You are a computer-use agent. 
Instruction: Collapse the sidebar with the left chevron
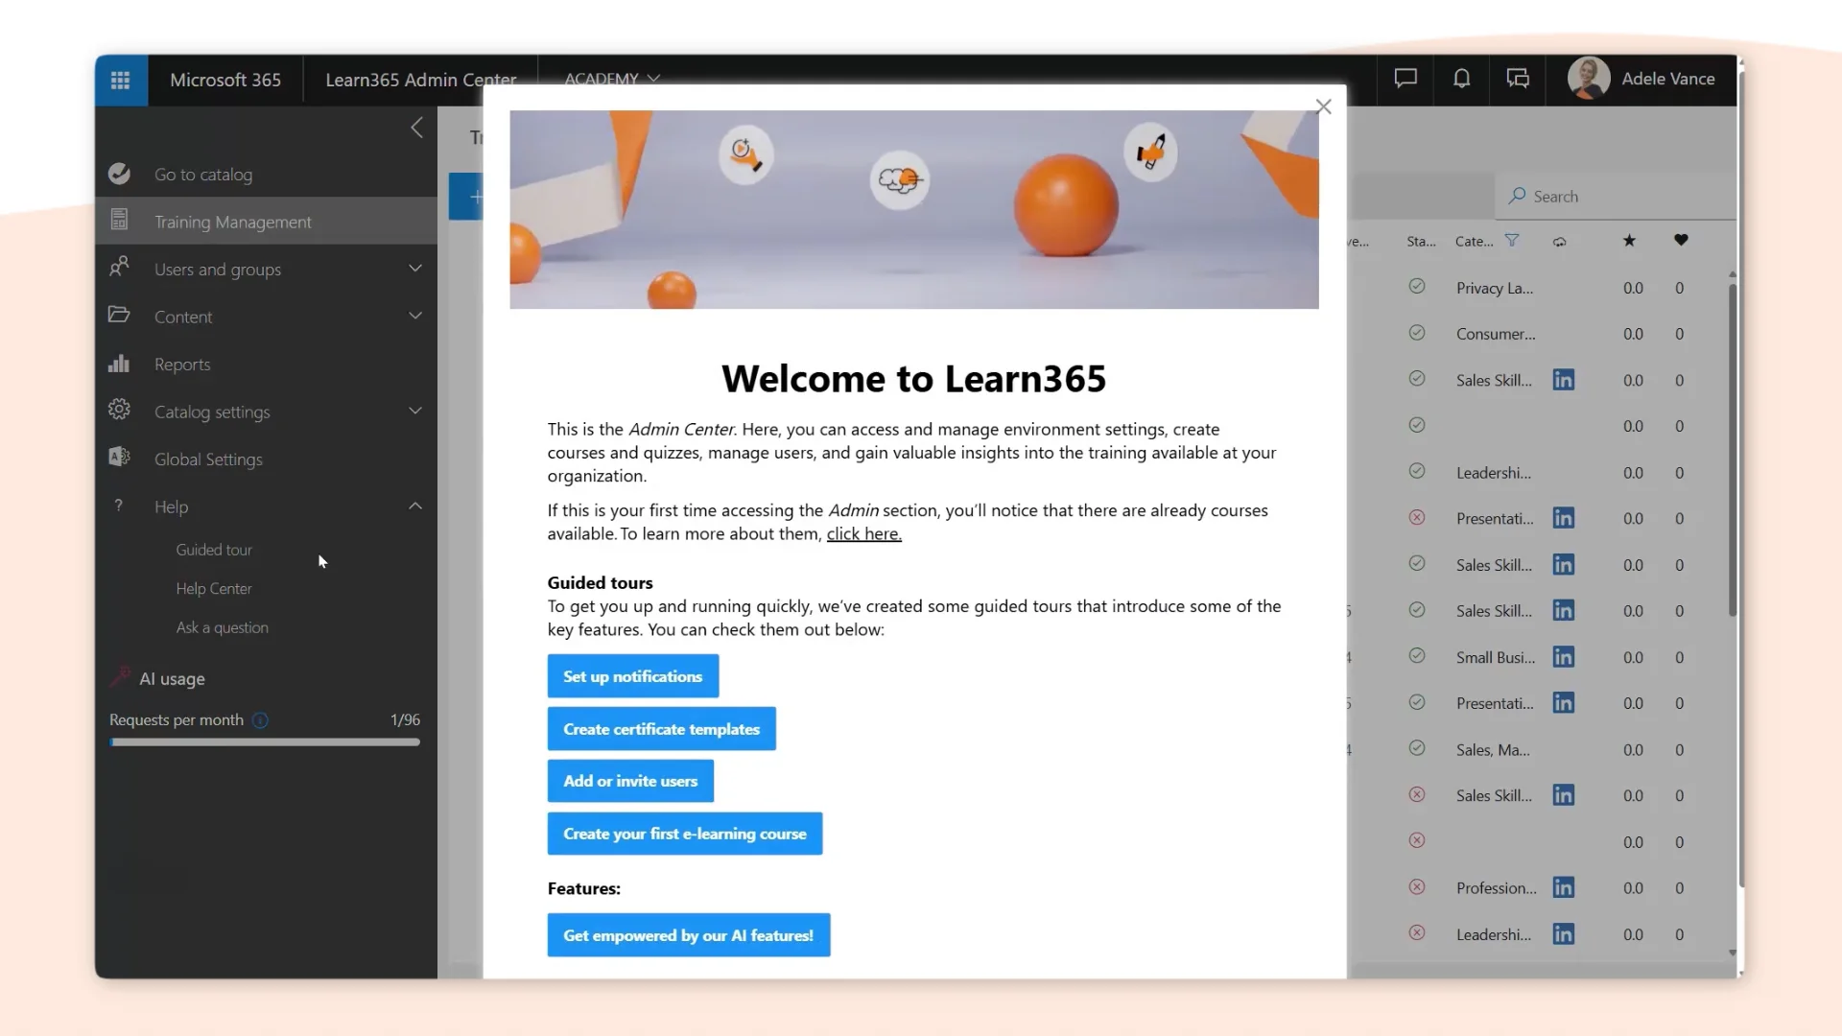point(416,128)
